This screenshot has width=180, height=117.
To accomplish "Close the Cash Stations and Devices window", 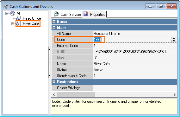I will (172, 6).
